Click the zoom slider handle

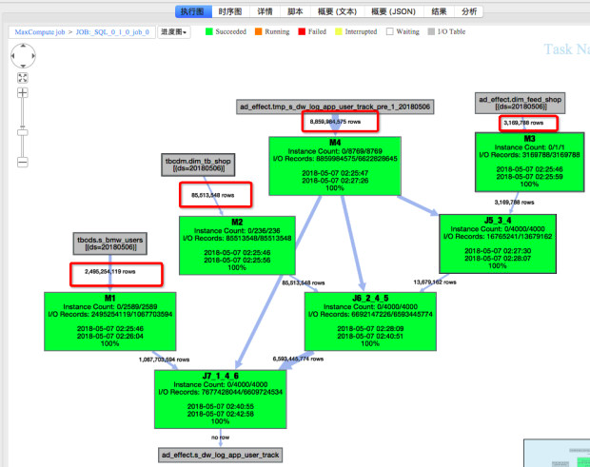[x=23, y=132]
